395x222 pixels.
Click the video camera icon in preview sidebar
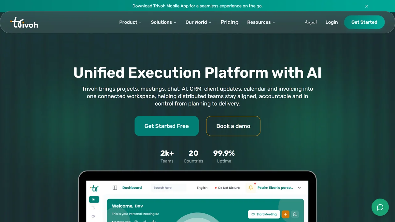point(94,216)
